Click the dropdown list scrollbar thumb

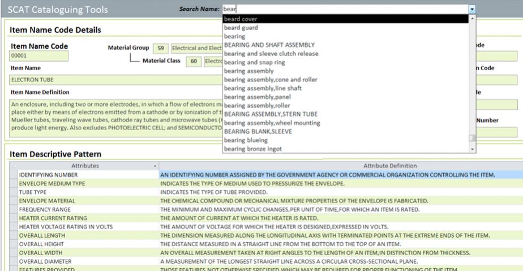472,138
